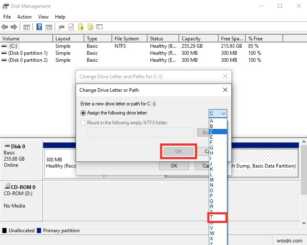This screenshot has width=307, height=245.
Task: Click the Basic Data Partition hatched block
Action: pyautogui.click(x=264, y=163)
